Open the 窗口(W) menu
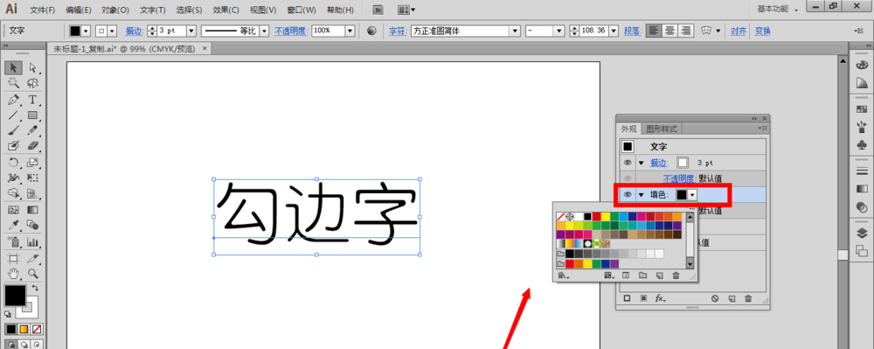 tap(302, 10)
